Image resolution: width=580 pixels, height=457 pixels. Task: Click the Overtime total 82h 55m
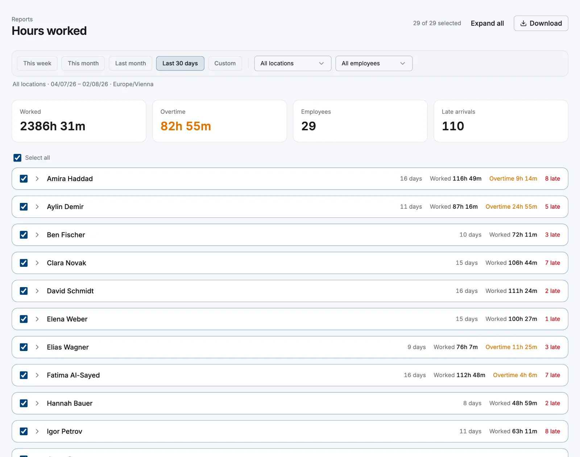186,126
